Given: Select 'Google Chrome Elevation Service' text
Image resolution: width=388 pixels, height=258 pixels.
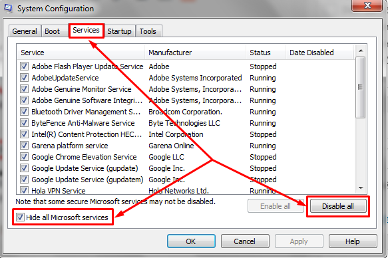Looking at the screenshot, I should [84, 157].
